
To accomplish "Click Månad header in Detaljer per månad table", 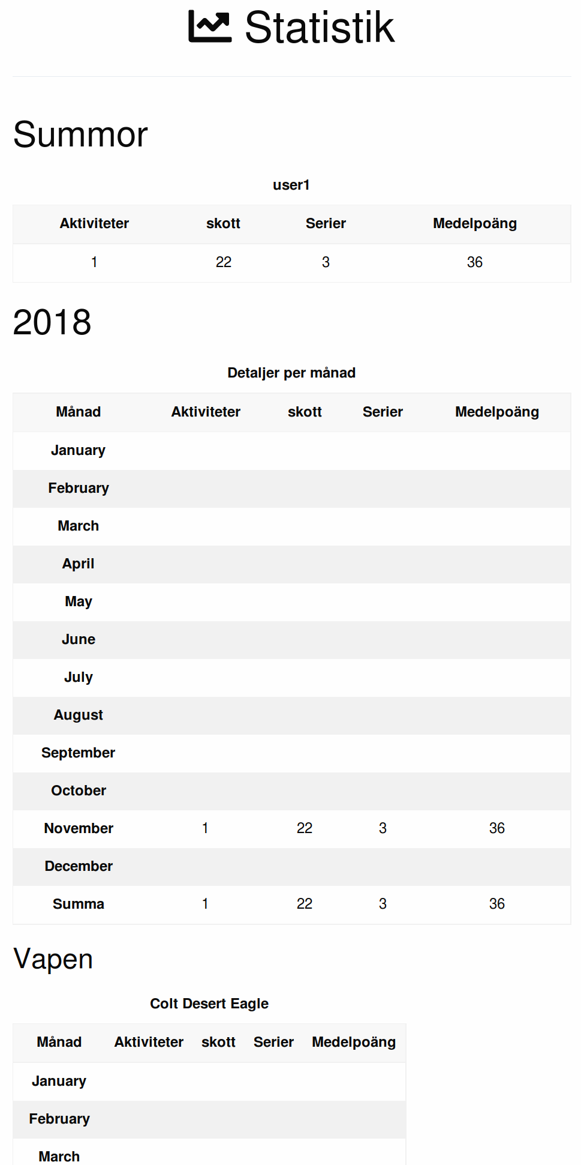I will (x=79, y=412).
